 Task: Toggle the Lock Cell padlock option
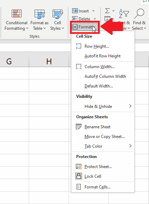(79, 176)
